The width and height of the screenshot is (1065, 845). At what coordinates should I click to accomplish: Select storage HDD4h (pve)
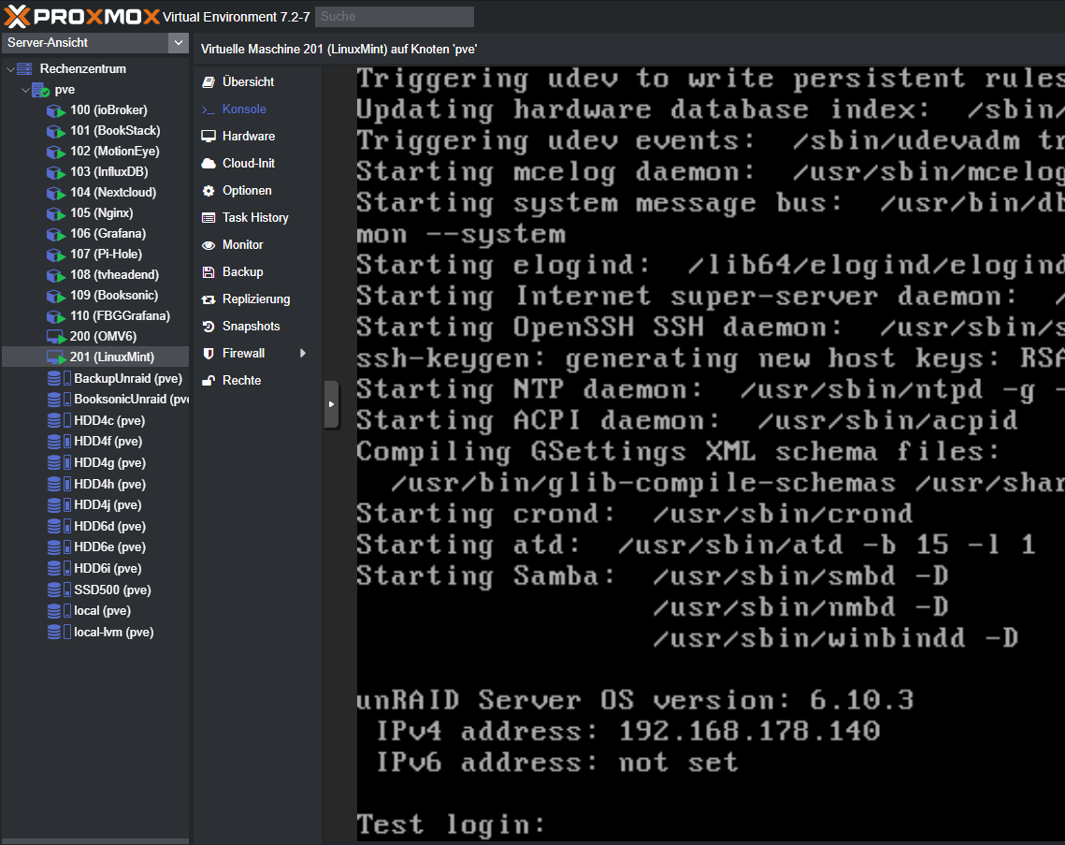click(95, 485)
